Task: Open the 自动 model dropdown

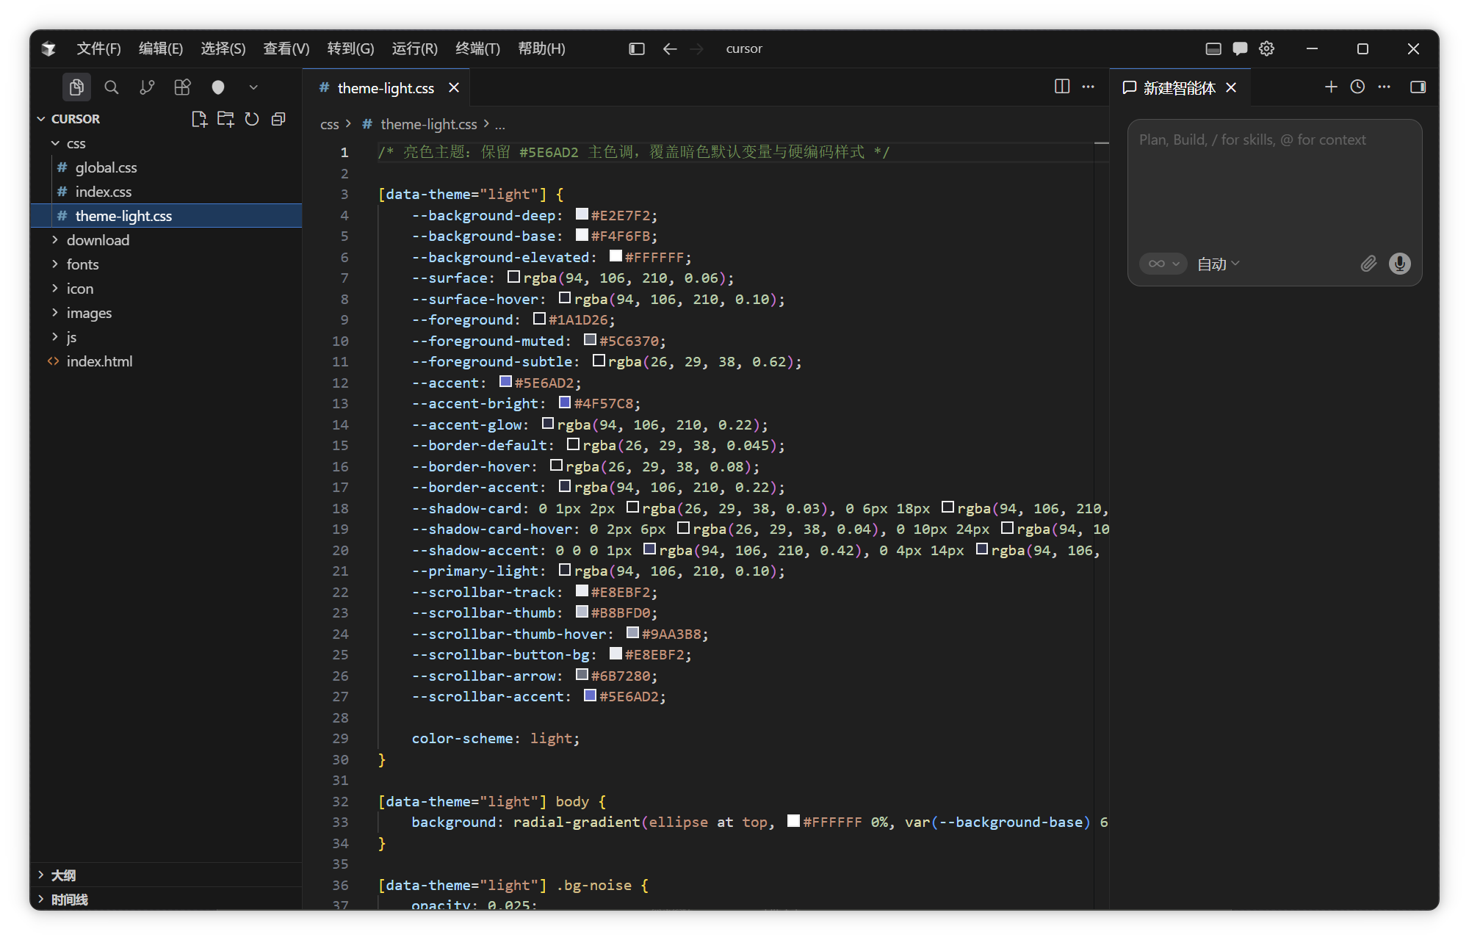Action: (x=1218, y=264)
